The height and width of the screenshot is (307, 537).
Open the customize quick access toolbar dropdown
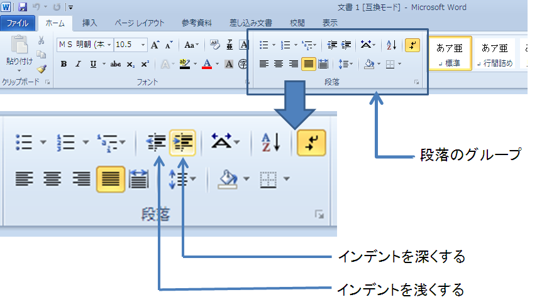pos(70,7)
